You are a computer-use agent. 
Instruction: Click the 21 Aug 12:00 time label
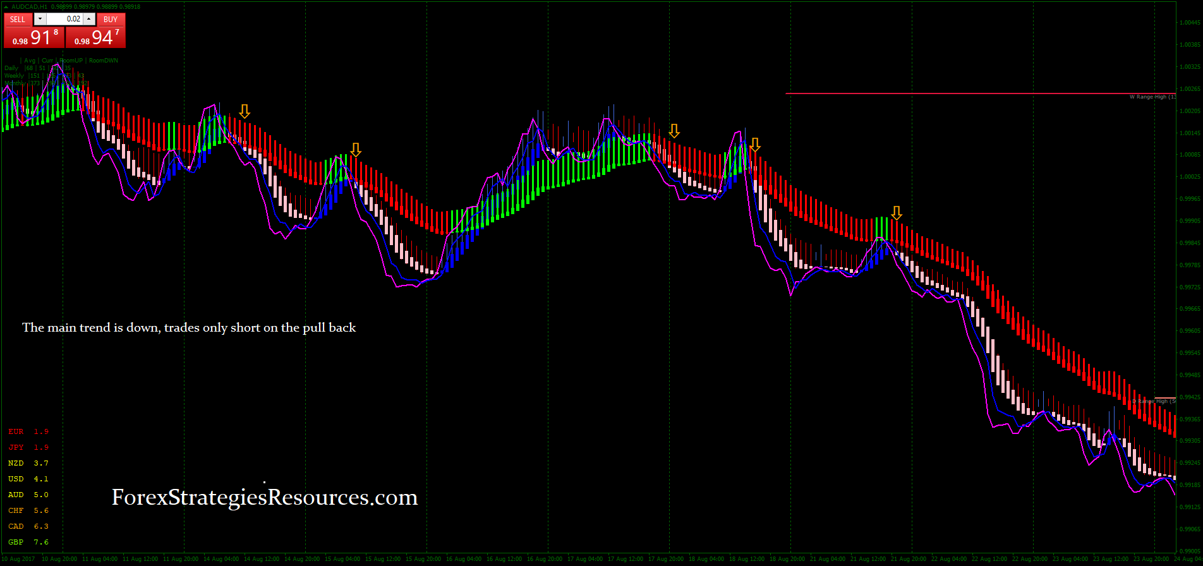pos(868,559)
